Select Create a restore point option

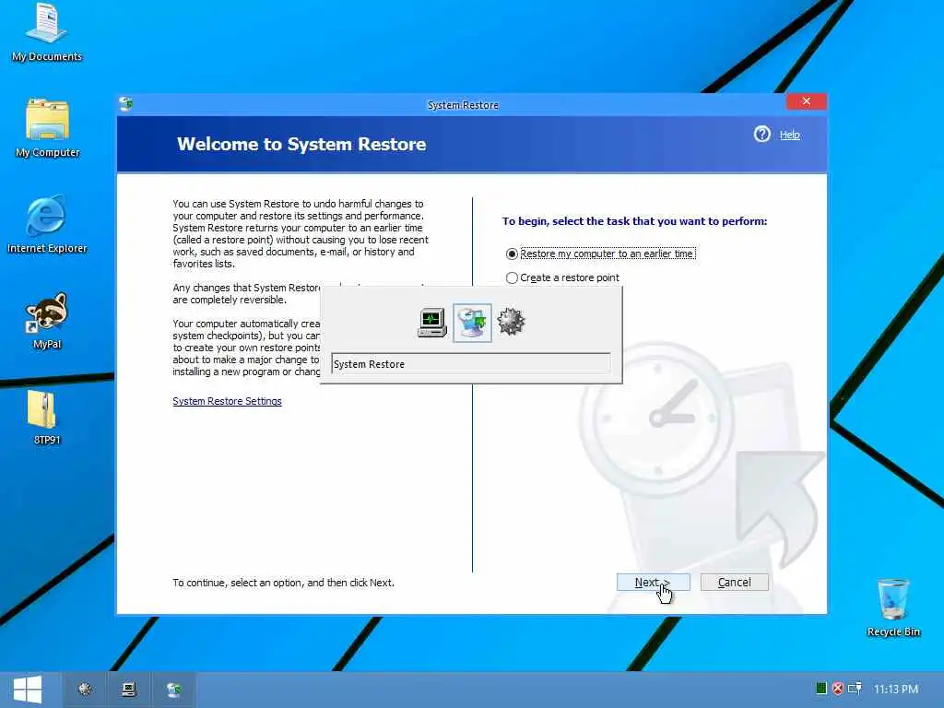[563, 277]
